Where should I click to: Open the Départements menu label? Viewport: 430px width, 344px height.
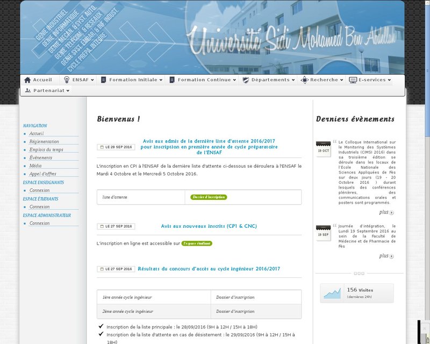270,80
